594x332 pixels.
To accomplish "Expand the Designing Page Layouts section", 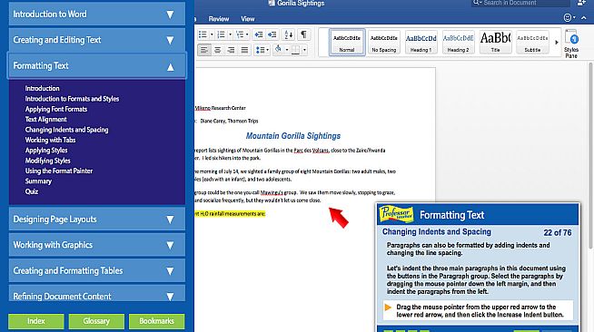I will 97,220.
